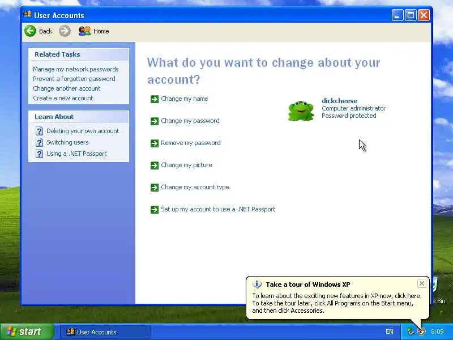Click the green arrow beside Change my name
The height and width of the screenshot is (340, 453).
155,99
